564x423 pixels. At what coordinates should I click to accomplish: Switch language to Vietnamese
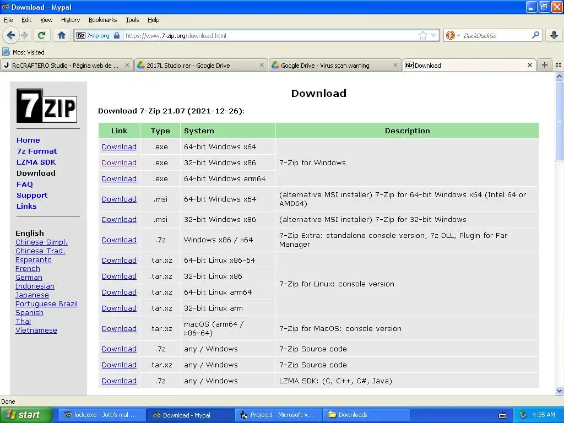pos(36,330)
